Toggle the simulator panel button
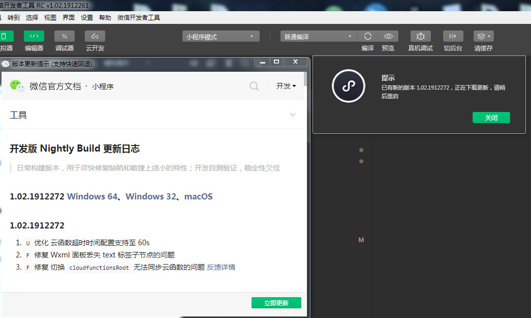Image resolution: width=531 pixels, height=318 pixels. [6, 36]
